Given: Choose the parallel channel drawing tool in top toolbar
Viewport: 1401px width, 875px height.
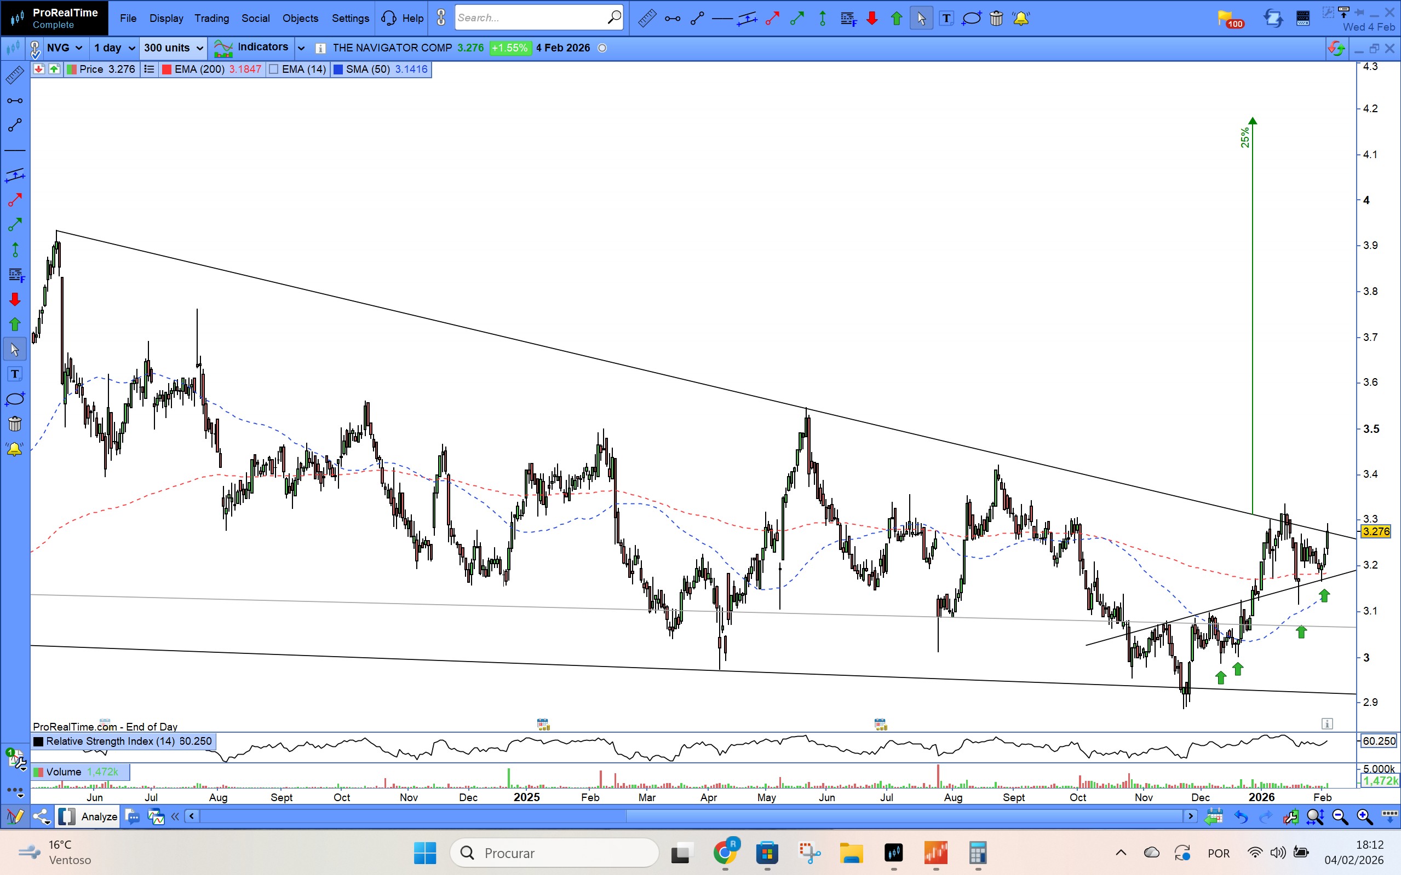Looking at the screenshot, I should pos(747,19).
